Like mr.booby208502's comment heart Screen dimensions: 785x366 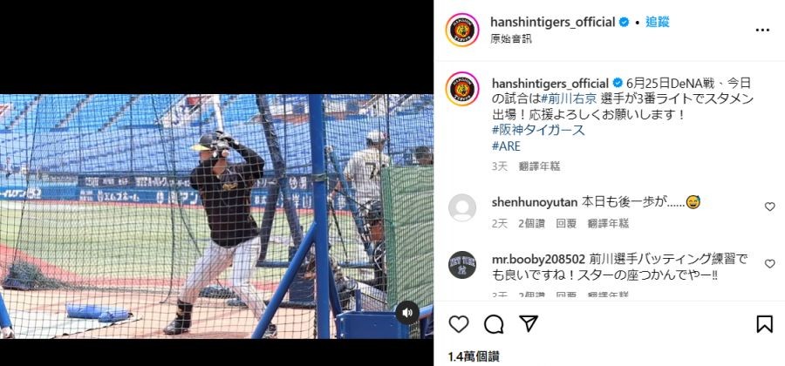(769, 263)
